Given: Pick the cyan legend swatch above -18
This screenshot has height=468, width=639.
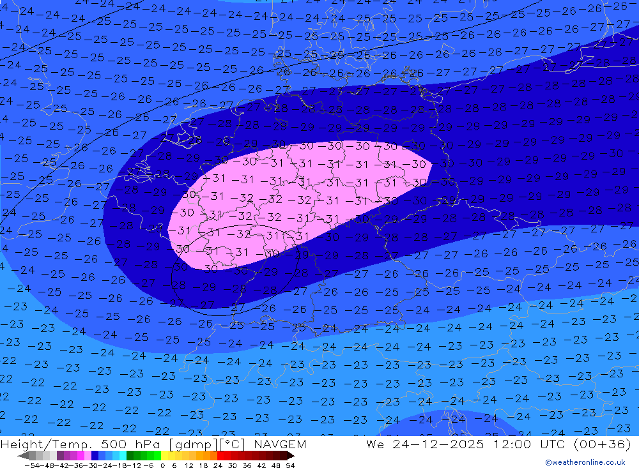Looking at the screenshot, I should pyautogui.click(x=123, y=455).
